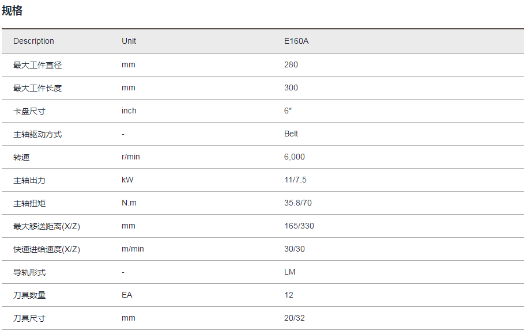Click the 快速进给速度(X/Z) row label
This screenshot has height=331, width=524.
point(47,249)
